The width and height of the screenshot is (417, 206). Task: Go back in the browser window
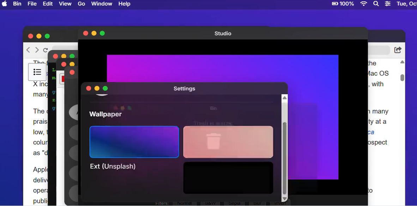point(28,50)
